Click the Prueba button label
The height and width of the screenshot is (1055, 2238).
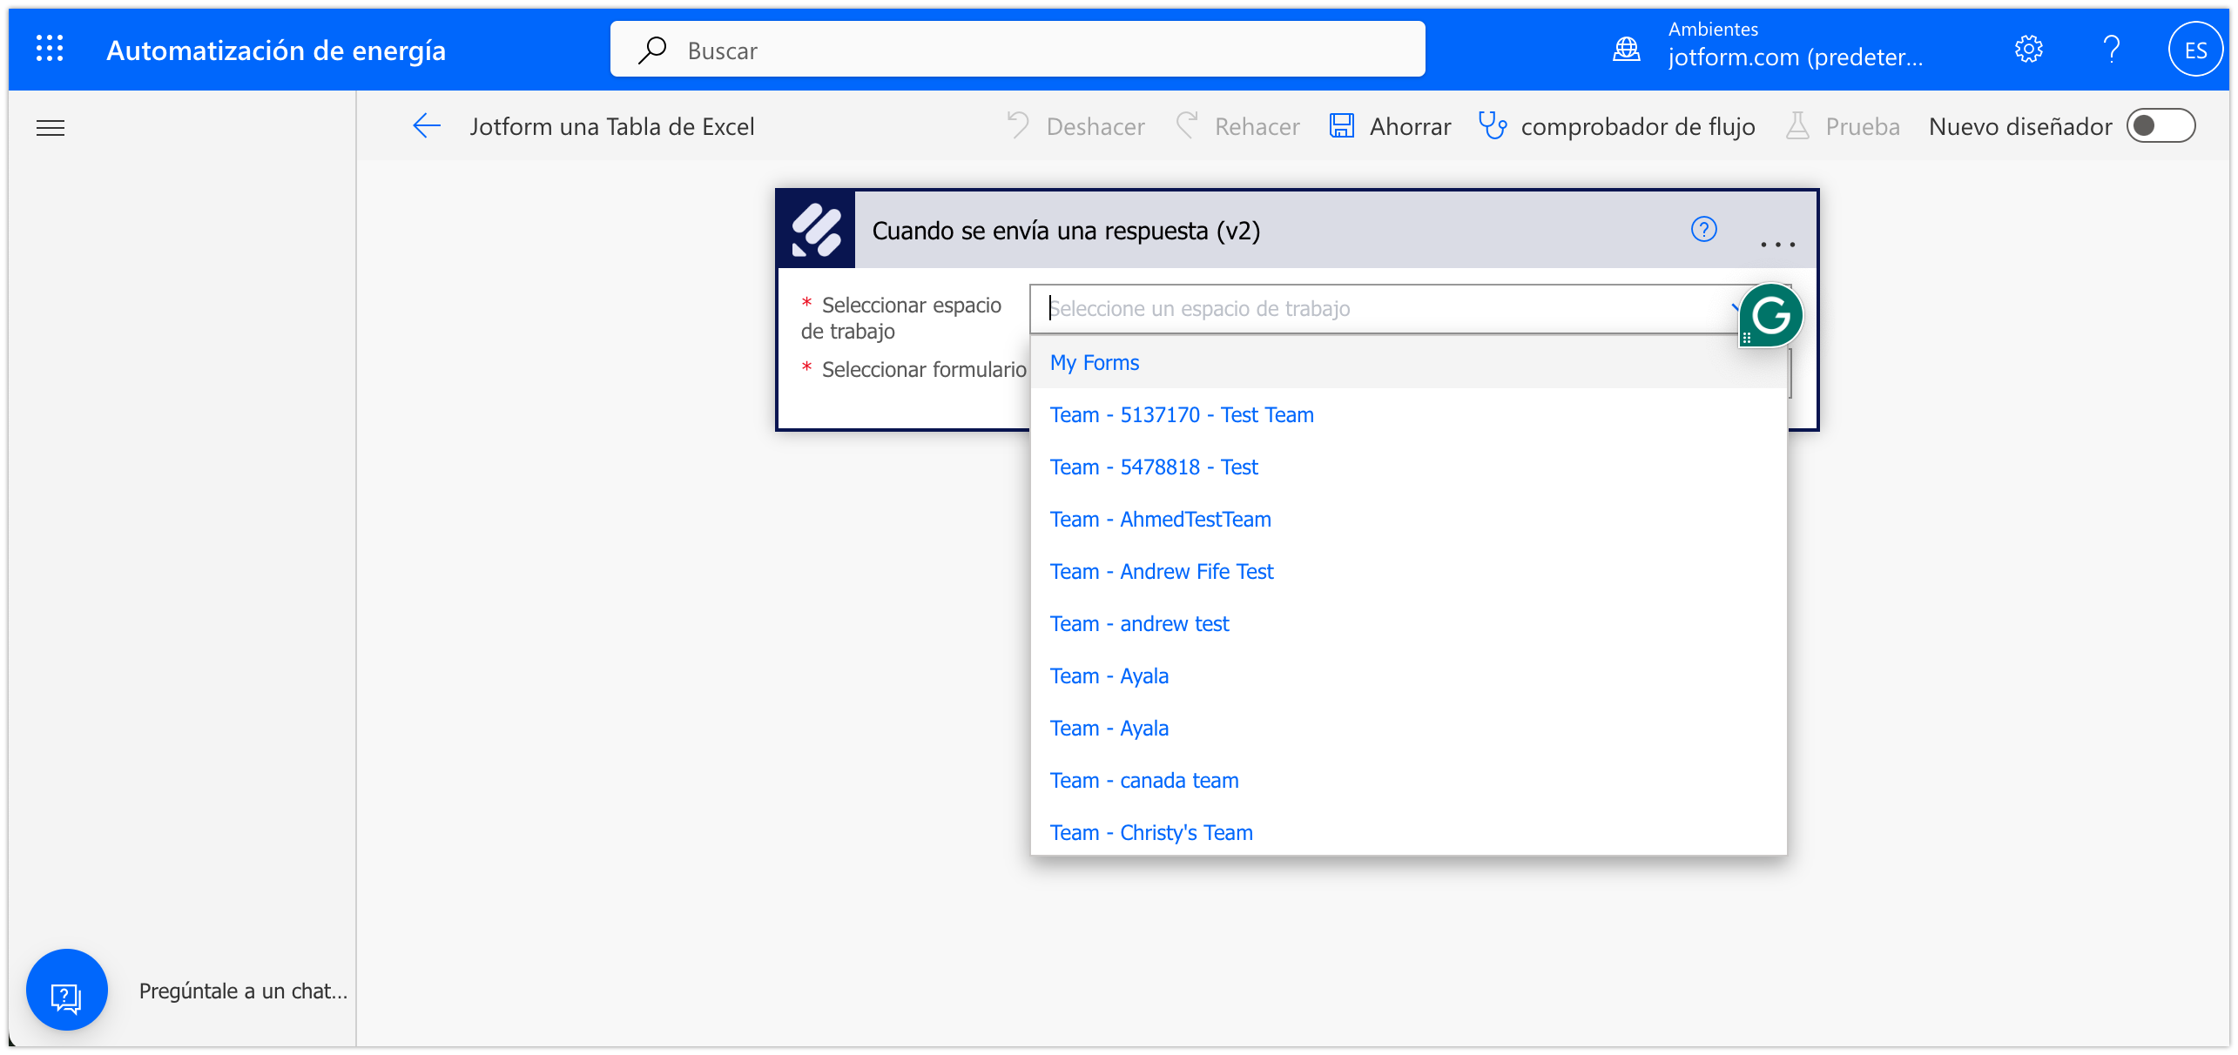(x=1863, y=127)
